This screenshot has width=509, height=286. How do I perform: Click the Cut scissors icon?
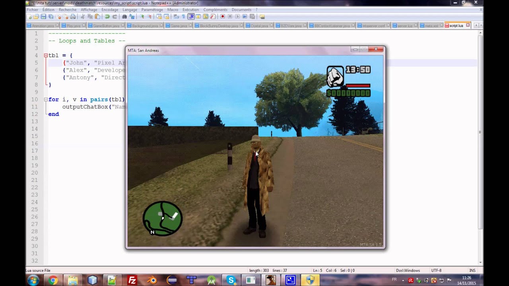pos(83,17)
